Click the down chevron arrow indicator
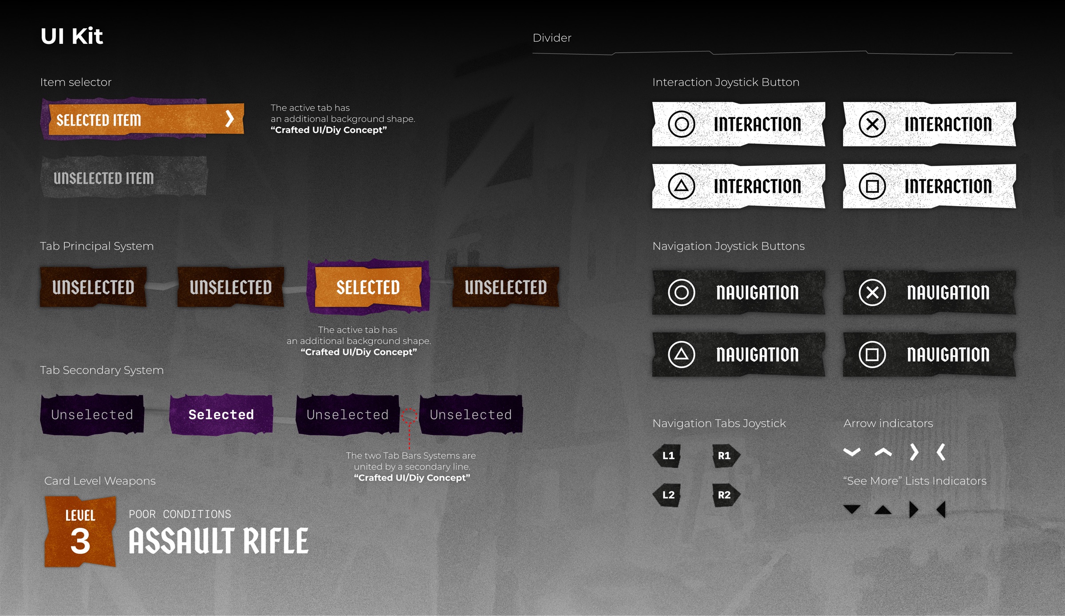Viewport: 1065px width, 616px height. click(x=852, y=452)
